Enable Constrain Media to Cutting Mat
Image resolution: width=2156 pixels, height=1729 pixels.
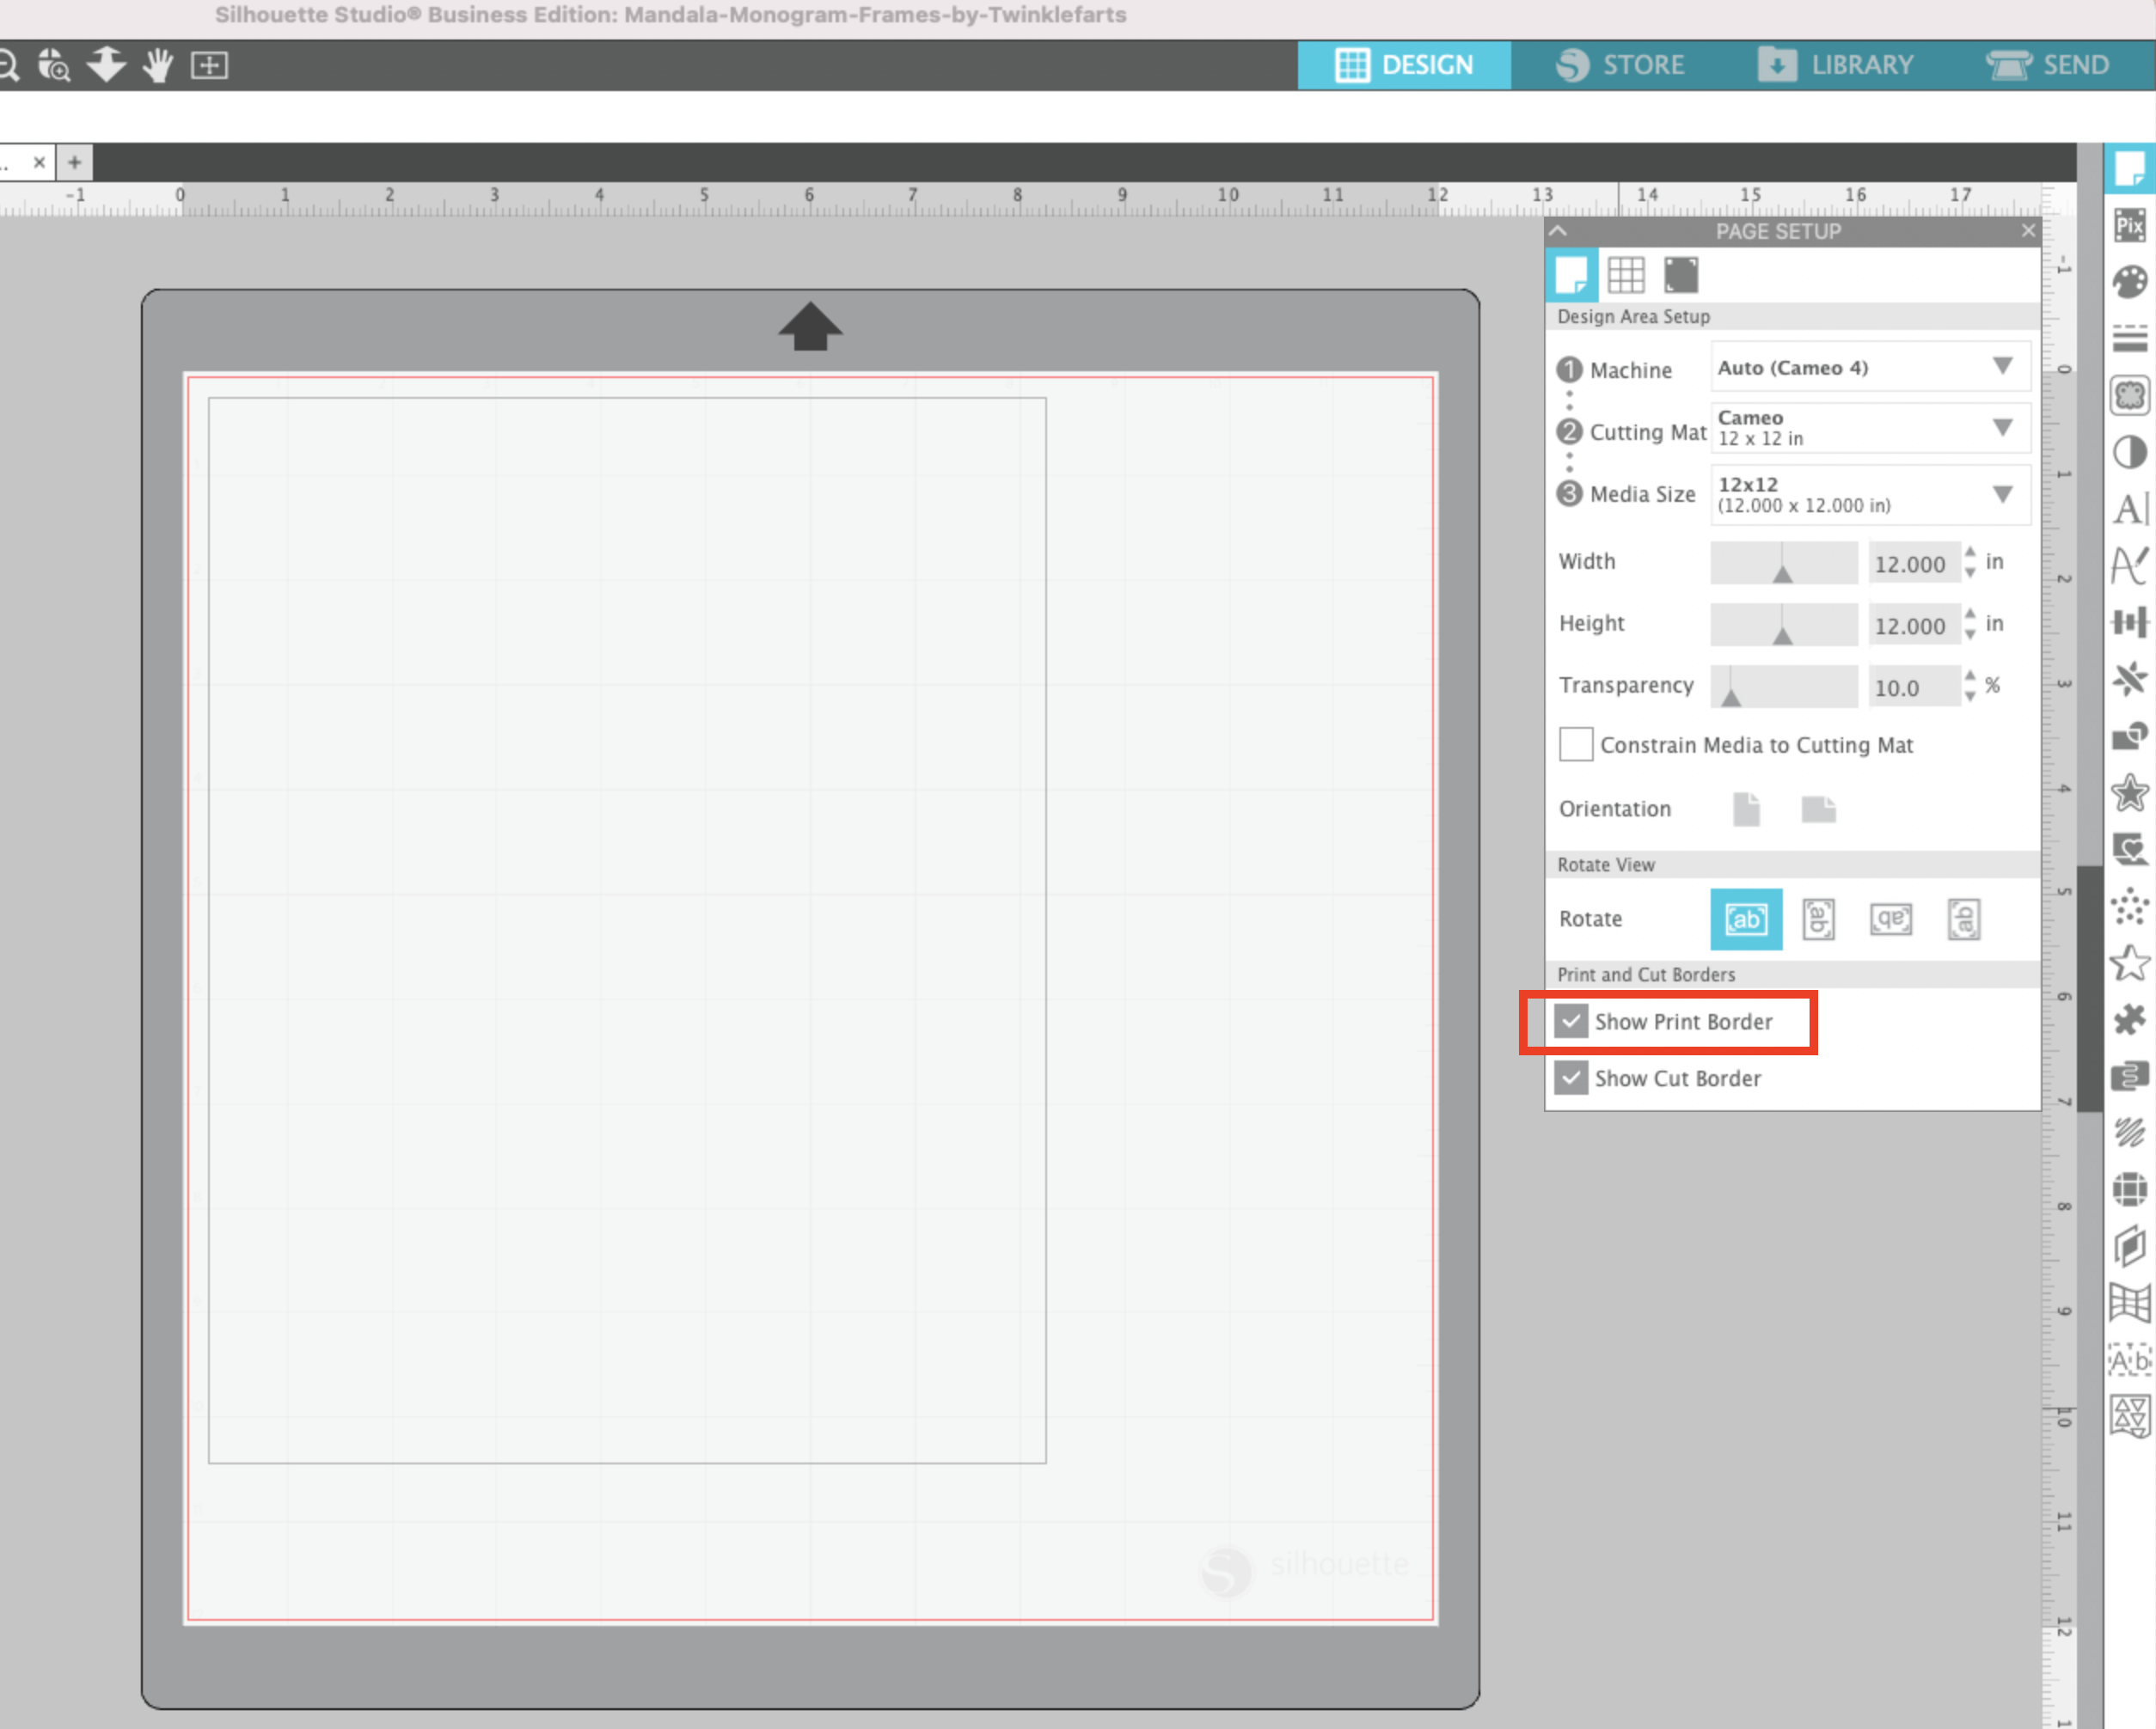[x=1576, y=744]
